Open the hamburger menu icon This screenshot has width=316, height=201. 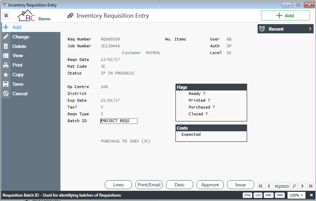click(6, 16)
